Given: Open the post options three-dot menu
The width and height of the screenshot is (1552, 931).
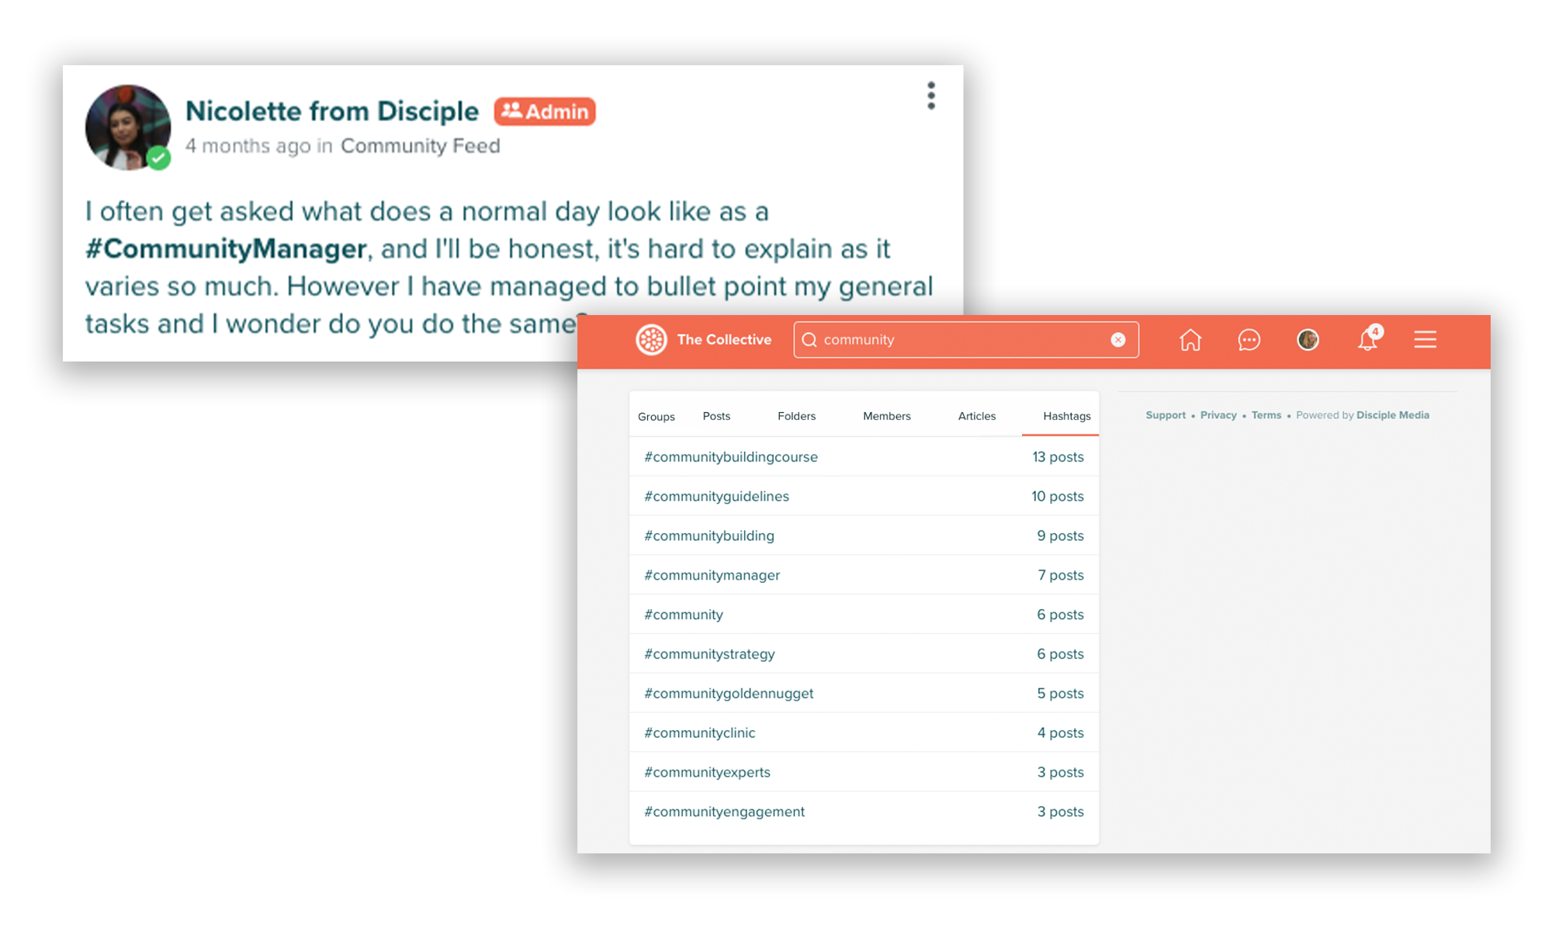Looking at the screenshot, I should click(930, 95).
